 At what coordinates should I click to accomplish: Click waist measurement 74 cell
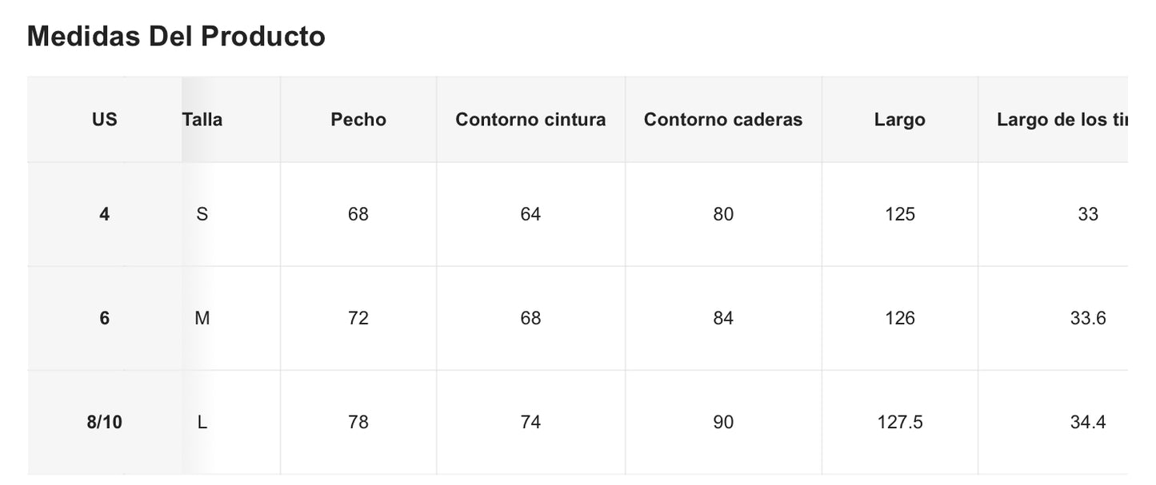530,422
